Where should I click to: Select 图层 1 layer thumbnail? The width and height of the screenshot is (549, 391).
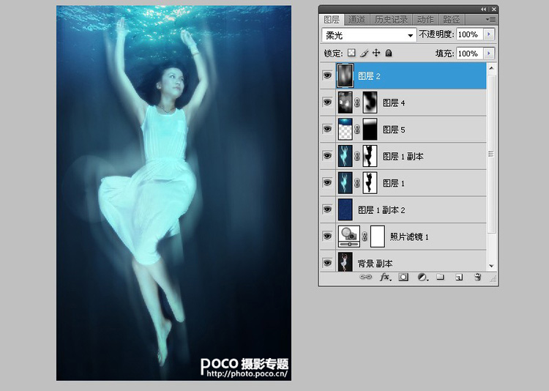tap(345, 182)
